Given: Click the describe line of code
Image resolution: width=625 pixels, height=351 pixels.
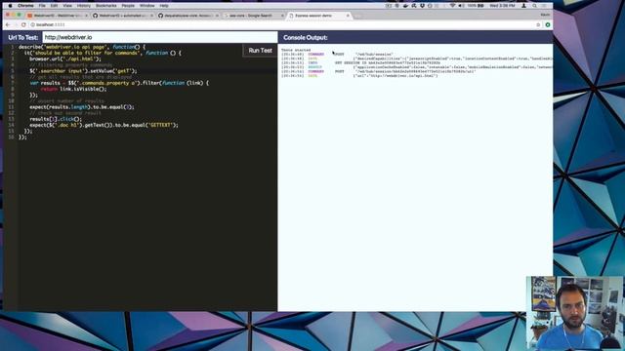Looking at the screenshot, I should click(x=82, y=47).
